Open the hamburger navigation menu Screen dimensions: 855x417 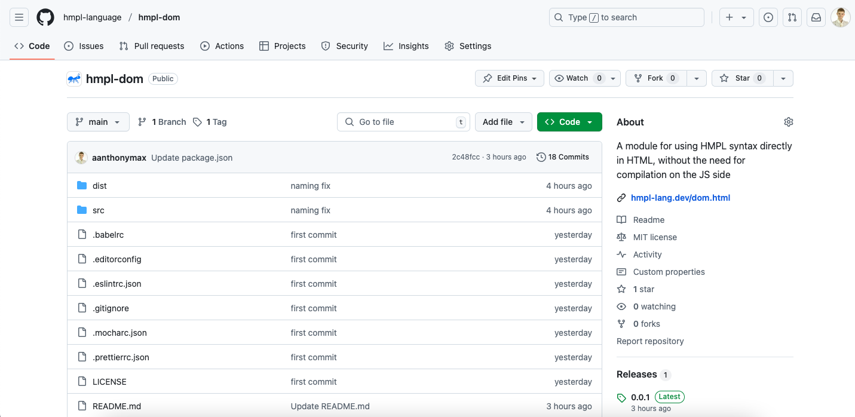[19, 17]
